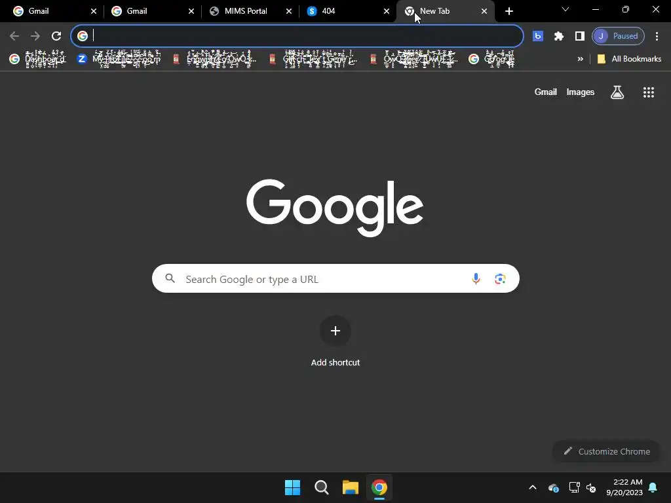Focus the address bar
The height and width of the screenshot is (503, 671).
point(297,36)
